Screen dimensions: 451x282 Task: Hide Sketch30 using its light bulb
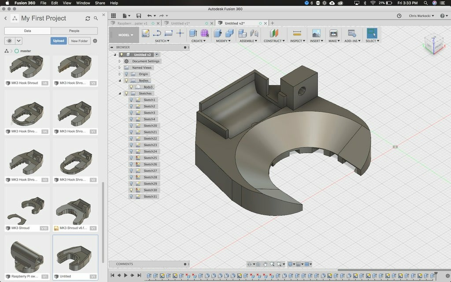coord(131,190)
